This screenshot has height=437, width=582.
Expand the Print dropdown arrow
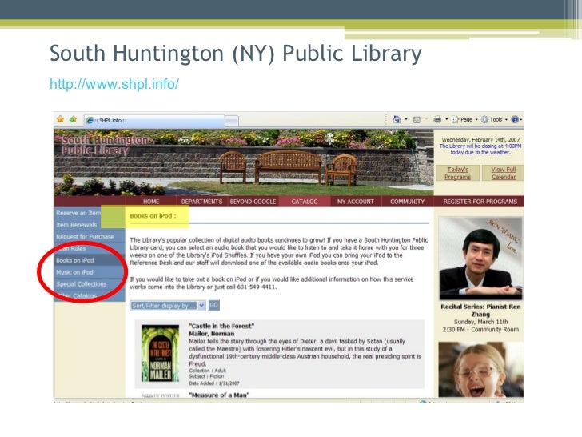[x=447, y=119]
